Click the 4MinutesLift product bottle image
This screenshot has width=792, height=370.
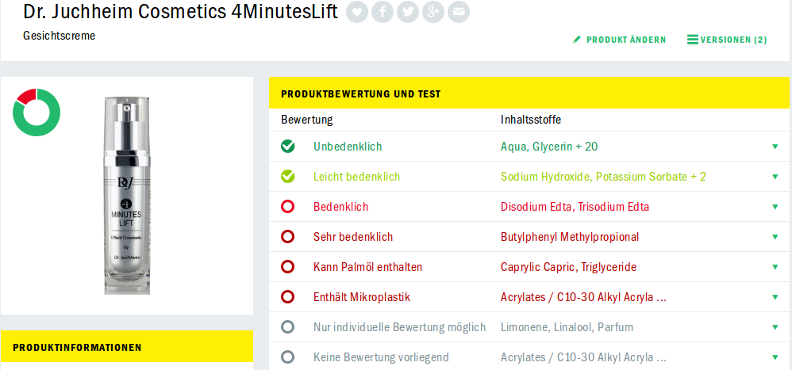127,196
